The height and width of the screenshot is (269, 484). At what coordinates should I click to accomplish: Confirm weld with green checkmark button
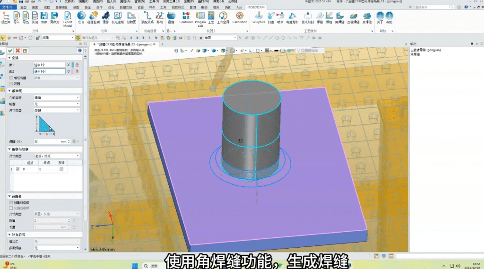click(x=10, y=50)
